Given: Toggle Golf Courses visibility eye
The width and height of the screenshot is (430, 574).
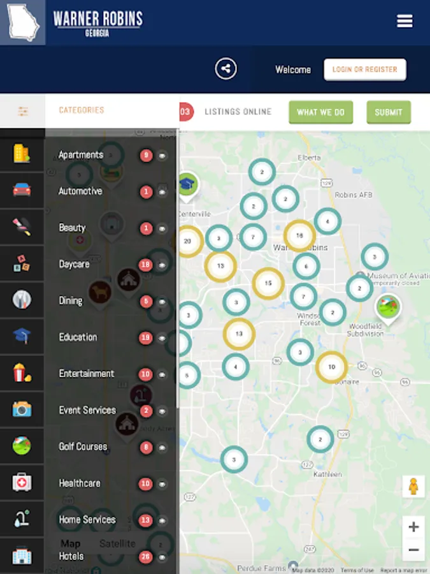Looking at the screenshot, I should [162, 447].
